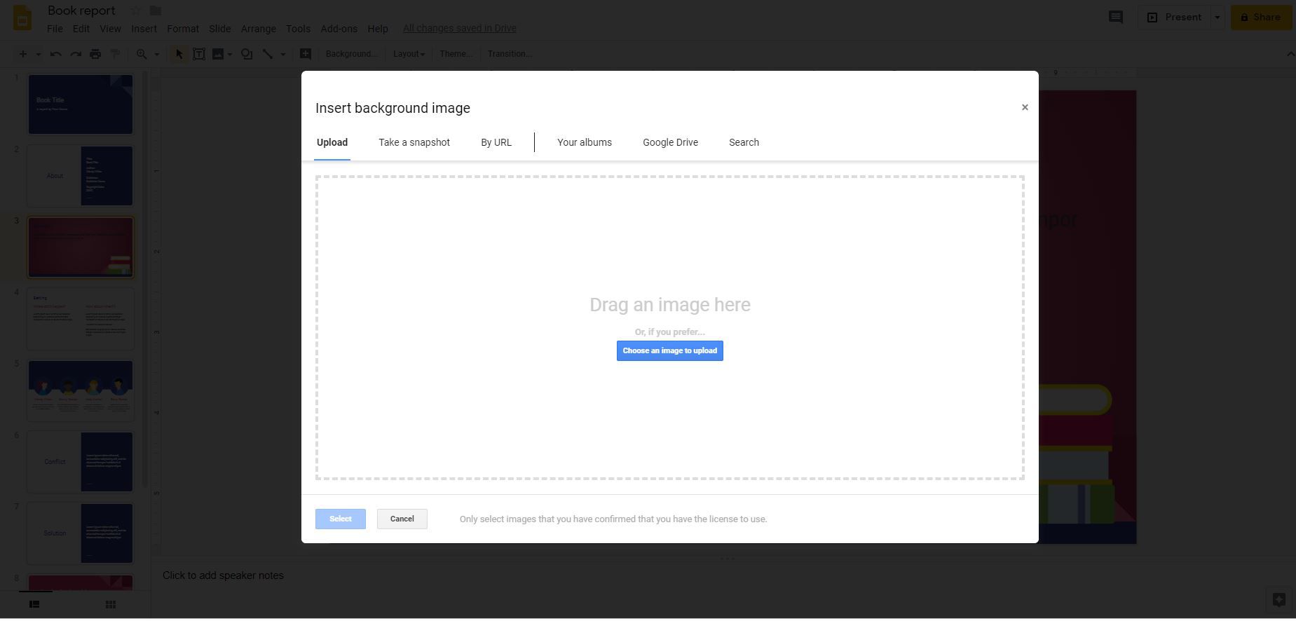Click the Theme... toolbar button
This screenshot has height=621, width=1296.
(x=456, y=54)
